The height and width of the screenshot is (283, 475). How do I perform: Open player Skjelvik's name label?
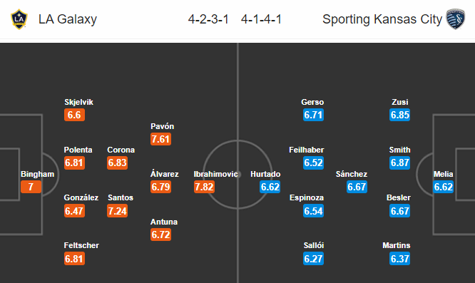pos(78,102)
